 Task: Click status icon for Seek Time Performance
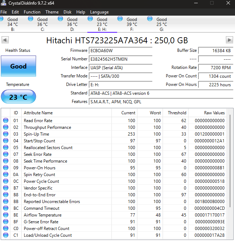click(6, 161)
